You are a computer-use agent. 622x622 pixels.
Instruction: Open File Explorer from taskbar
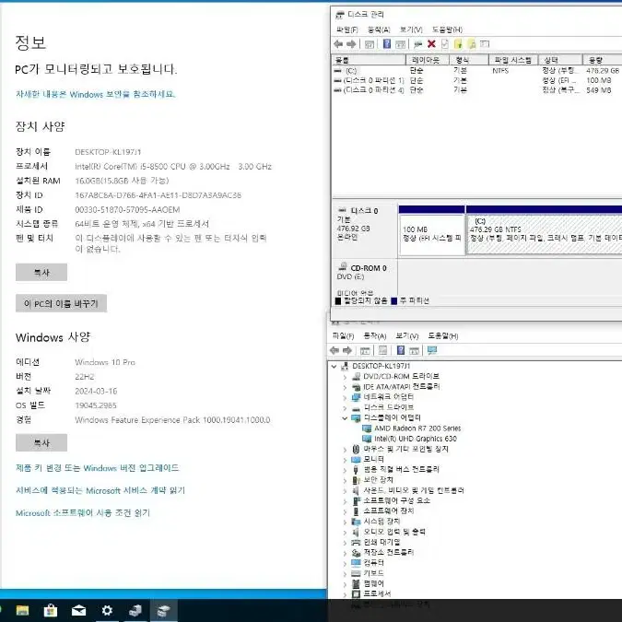tap(23, 610)
